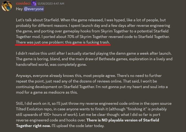Click the underlined "There was just one problem" sentence

tap(43, 42)
